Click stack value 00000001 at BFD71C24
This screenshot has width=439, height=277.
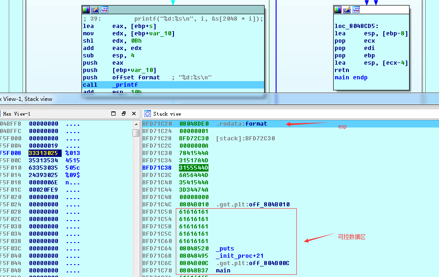(194, 131)
